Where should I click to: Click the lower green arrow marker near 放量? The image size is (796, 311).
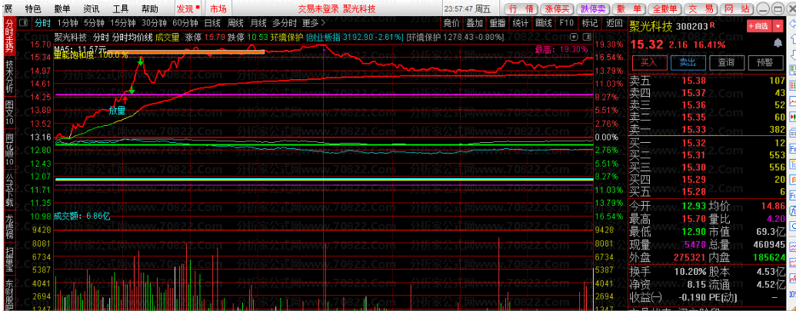coord(131,91)
